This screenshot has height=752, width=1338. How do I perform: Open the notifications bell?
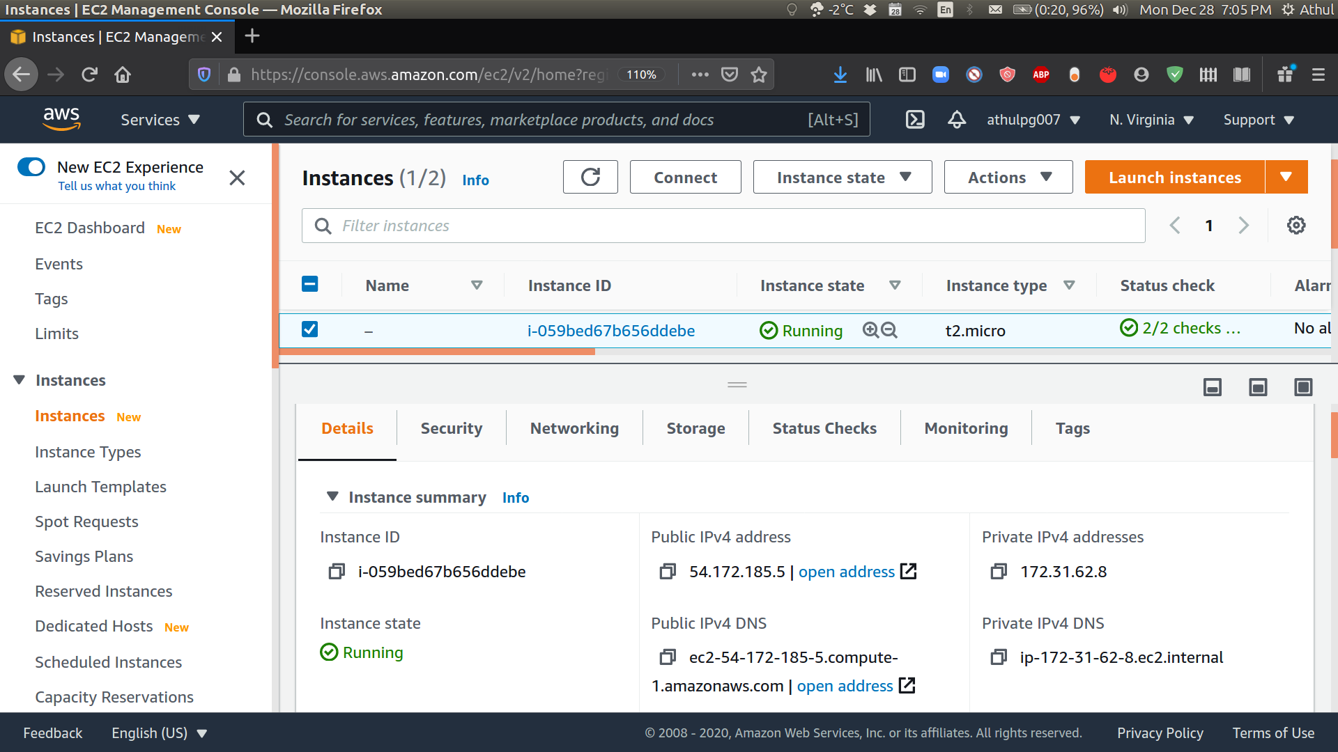pyautogui.click(x=957, y=120)
